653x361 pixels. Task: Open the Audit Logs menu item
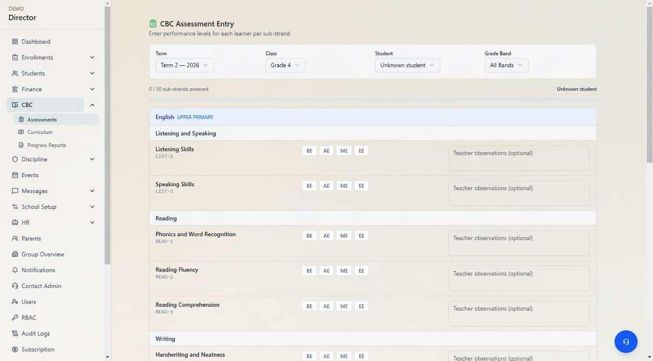(53, 334)
